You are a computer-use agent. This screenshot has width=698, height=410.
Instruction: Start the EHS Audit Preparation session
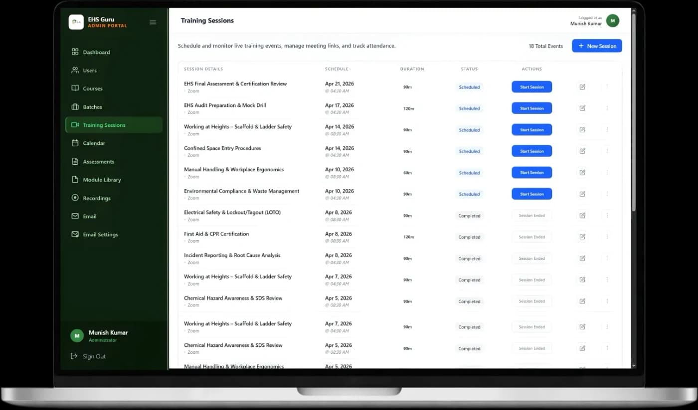click(531, 108)
